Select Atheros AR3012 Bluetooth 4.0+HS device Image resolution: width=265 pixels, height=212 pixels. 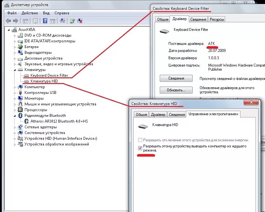pos(59,121)
